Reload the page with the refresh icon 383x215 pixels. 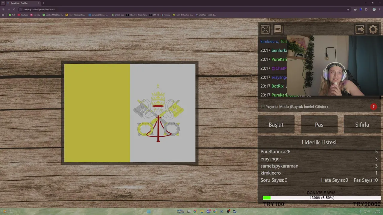click(x=14, y=9)
